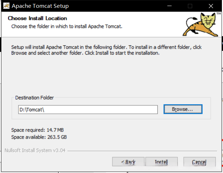223x173 pixels.
Task: Click the 'Choose the folder in which' subtitle
Action: point(67,26)
